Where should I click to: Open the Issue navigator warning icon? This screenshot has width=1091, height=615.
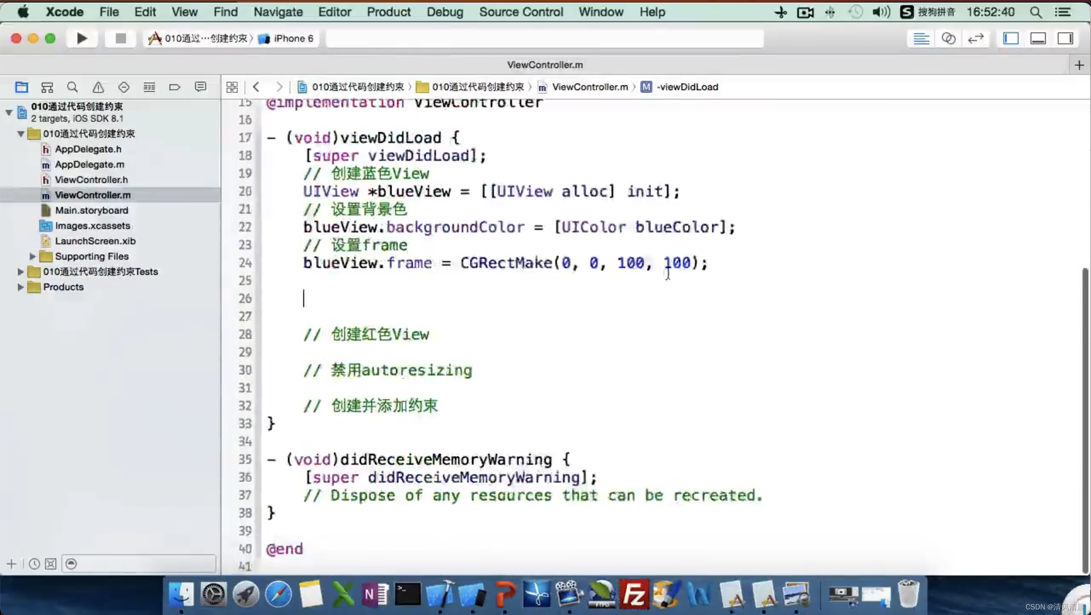coord(98,87)
